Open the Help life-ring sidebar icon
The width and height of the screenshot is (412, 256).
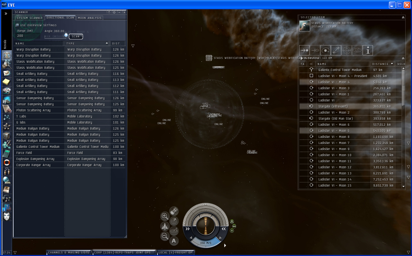[x=7, y=162]
